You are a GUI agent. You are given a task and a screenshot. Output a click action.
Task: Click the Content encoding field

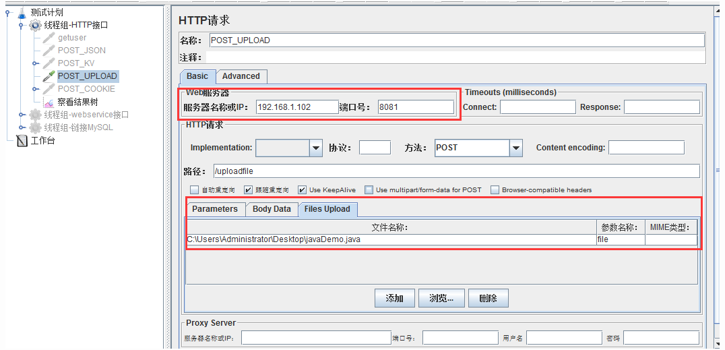[646, 148]
